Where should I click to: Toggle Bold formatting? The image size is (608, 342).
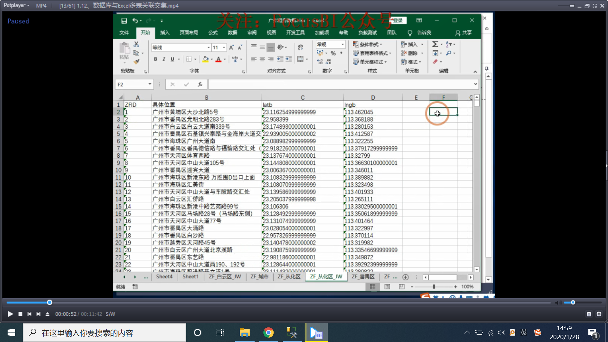click(155, 59)
